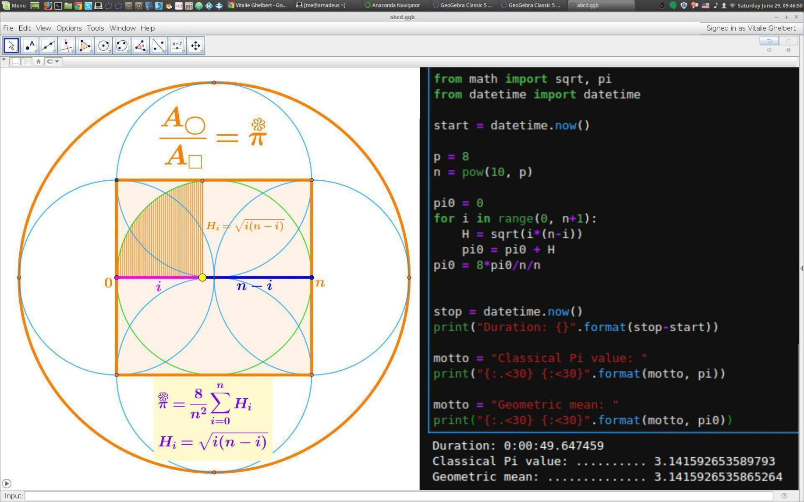Open the Options menu
This screenshot has width=804, height=502.
click(69, 28)
